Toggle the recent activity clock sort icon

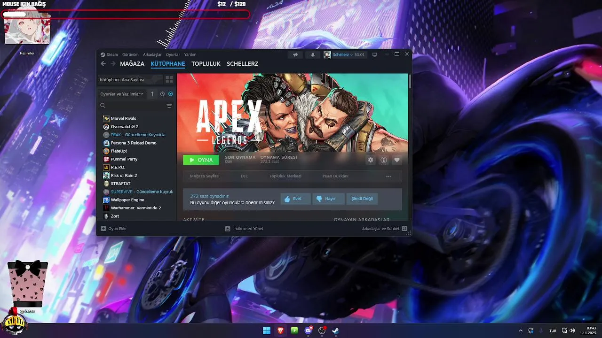tap(162, 94)
